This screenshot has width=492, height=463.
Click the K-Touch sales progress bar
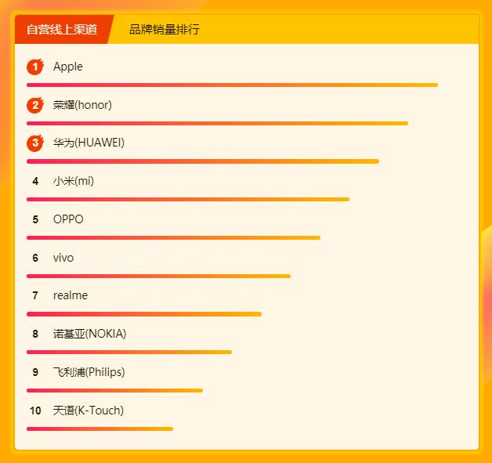(99, 429)
